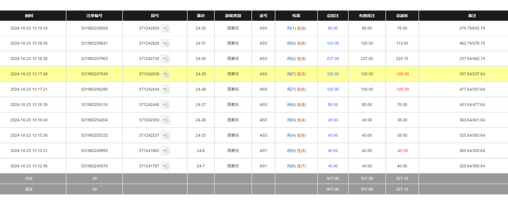The image size is (508, 200).
Task: Click the 闲(1) 庄(9) result entry
Action: pos(296,28)
